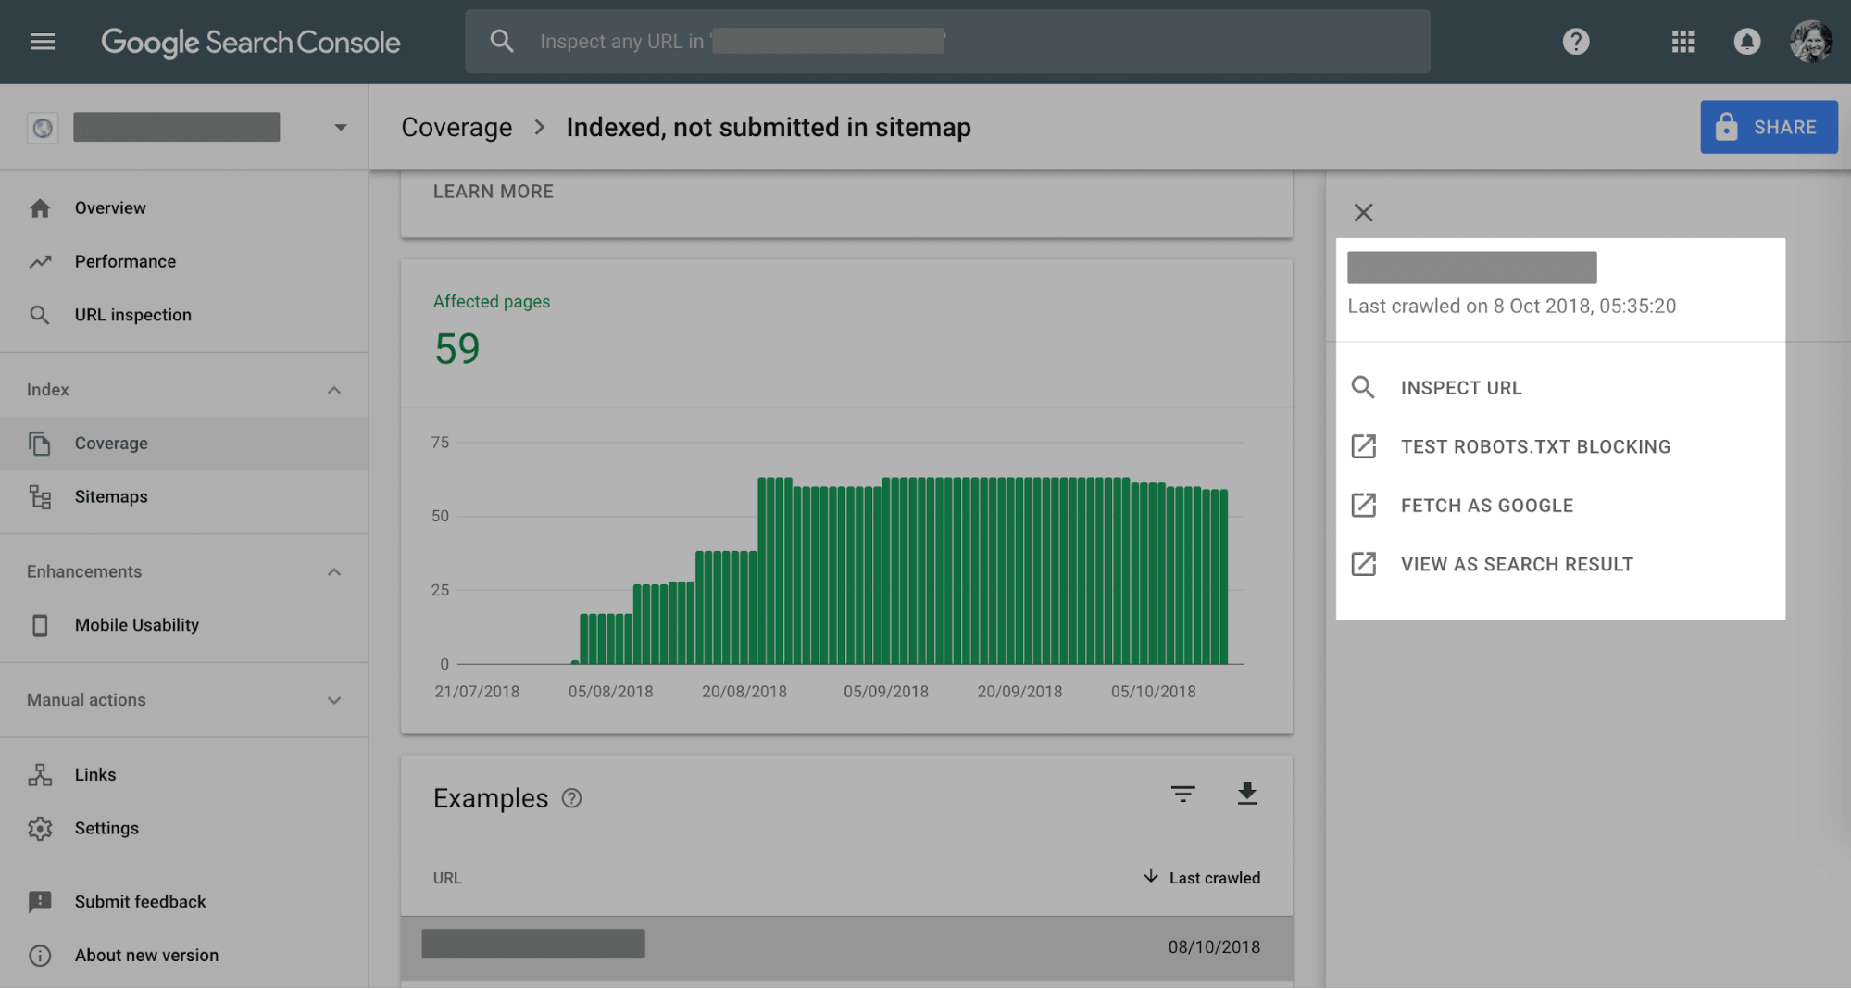Image resolution: width=1851 pixels, height=989 pixels.
Task: Open the examples filter icon
Action: click(x=1182, y=794)
